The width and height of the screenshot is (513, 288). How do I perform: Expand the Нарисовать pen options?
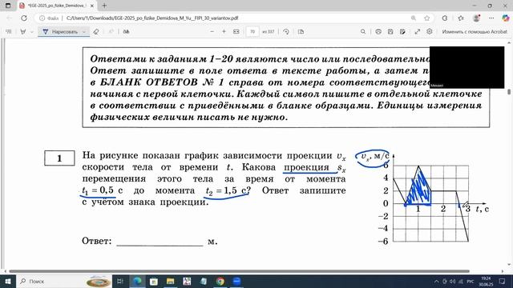tap(84, 32)
